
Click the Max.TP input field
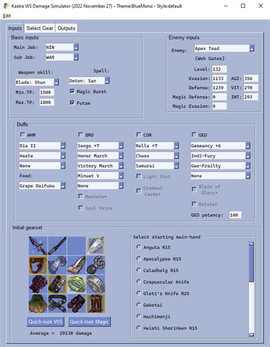tap(47, 102)
